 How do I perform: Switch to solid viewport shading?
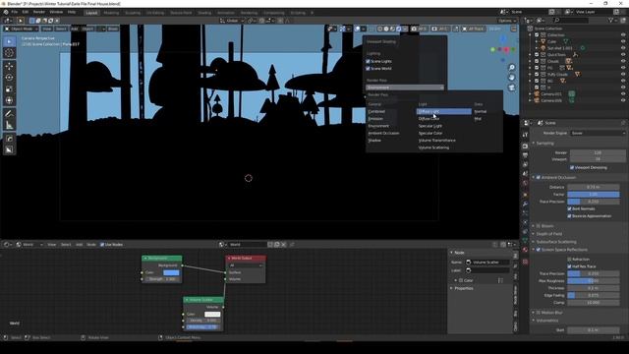pyautogui.click(x=386, y=29)
